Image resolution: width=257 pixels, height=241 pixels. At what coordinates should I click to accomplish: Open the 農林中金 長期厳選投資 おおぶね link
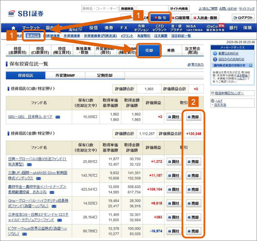[37, 189]
